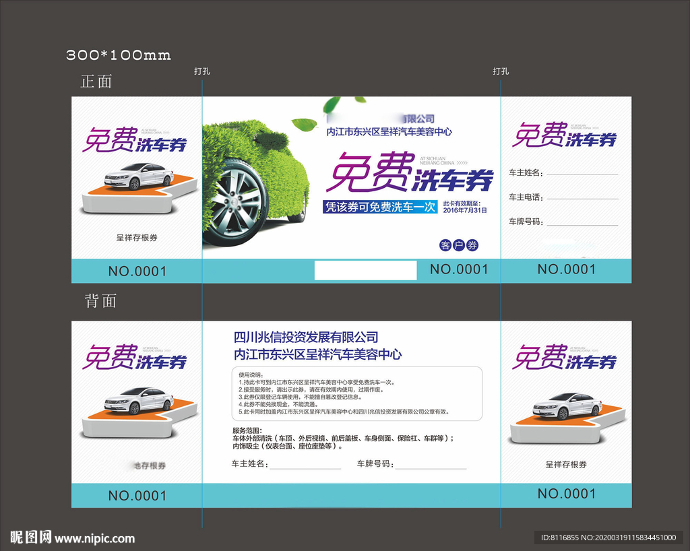Click the "服务范围:" label
The image size is (690, 551).
(247, 430)
